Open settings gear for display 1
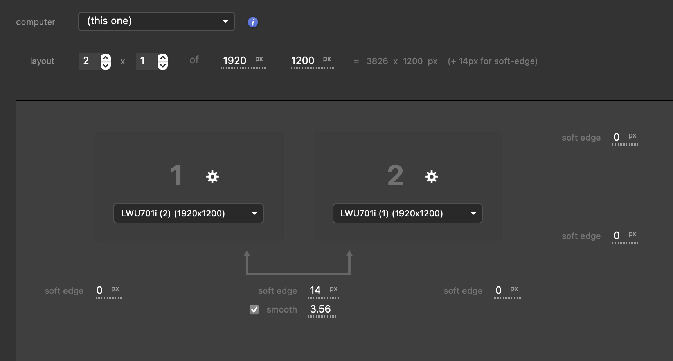 click(x=212, y=177)
